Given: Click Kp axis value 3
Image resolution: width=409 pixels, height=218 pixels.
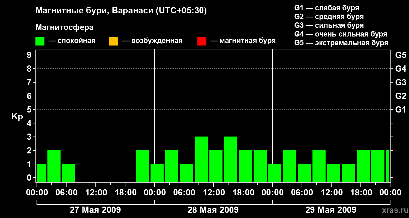Looking at the screenshot, I should [x=30, y=137].
